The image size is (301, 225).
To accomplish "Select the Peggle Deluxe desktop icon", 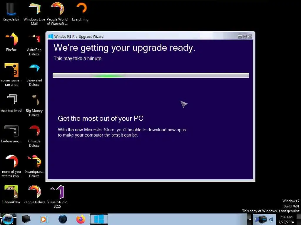I will coord(34,194).
